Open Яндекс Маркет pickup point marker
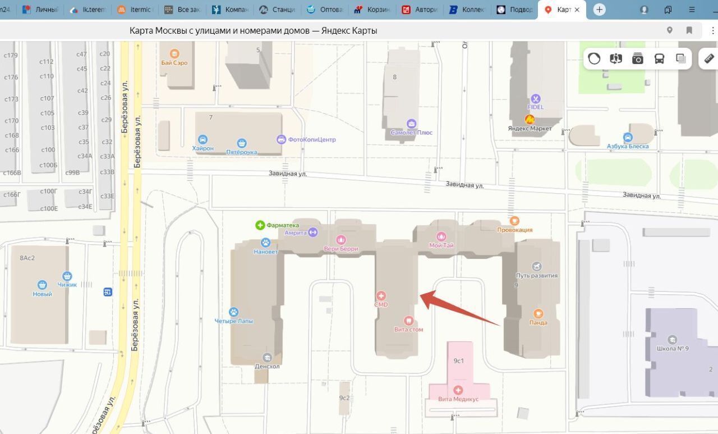The width and height of the screenshot is (718, 434). (529, 119)
